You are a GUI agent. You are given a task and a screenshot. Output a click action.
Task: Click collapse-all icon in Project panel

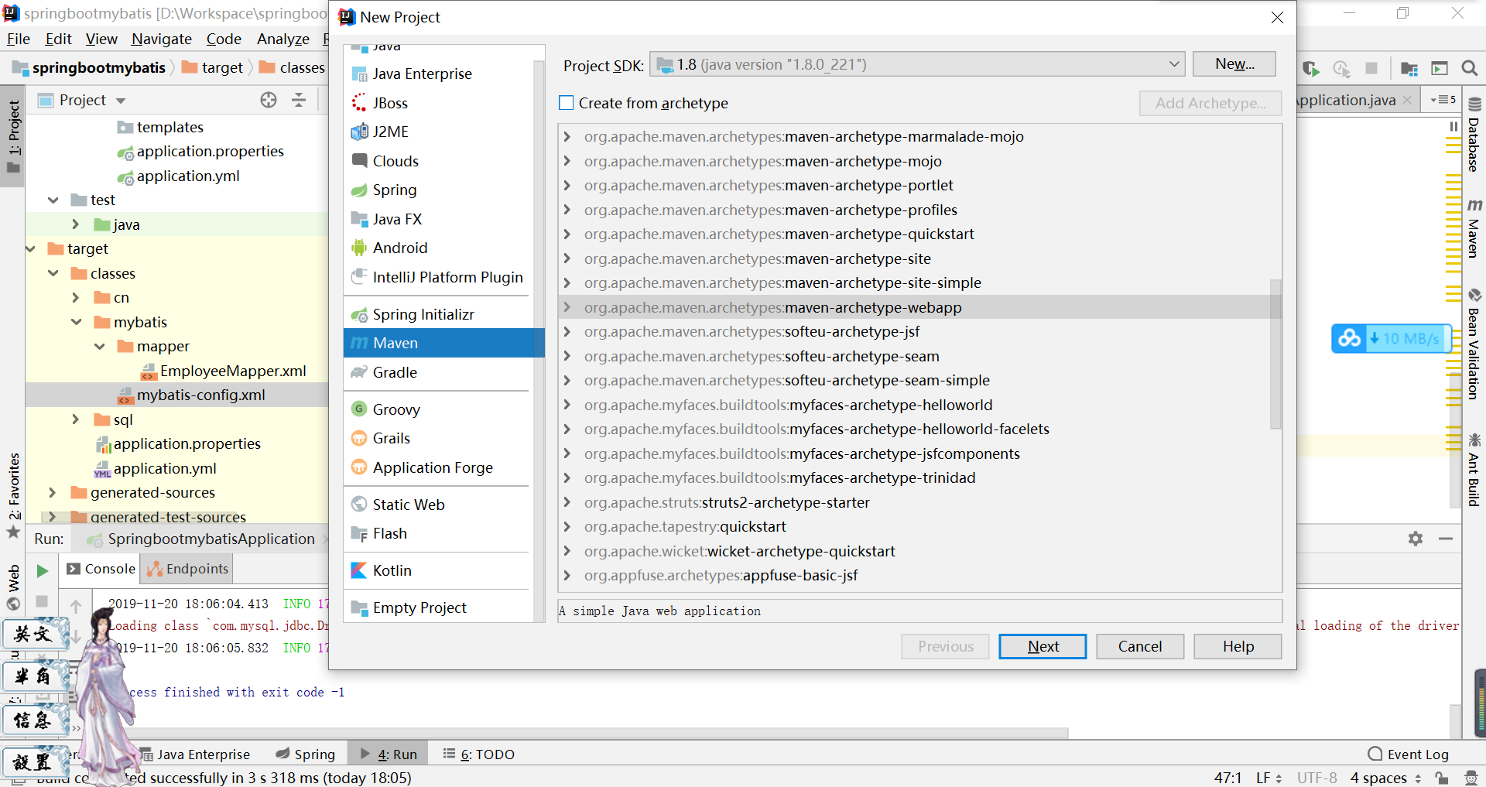(x=299, y=100)
